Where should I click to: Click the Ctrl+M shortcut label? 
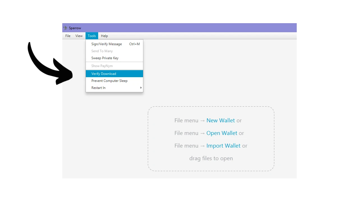tap(134, 44)
